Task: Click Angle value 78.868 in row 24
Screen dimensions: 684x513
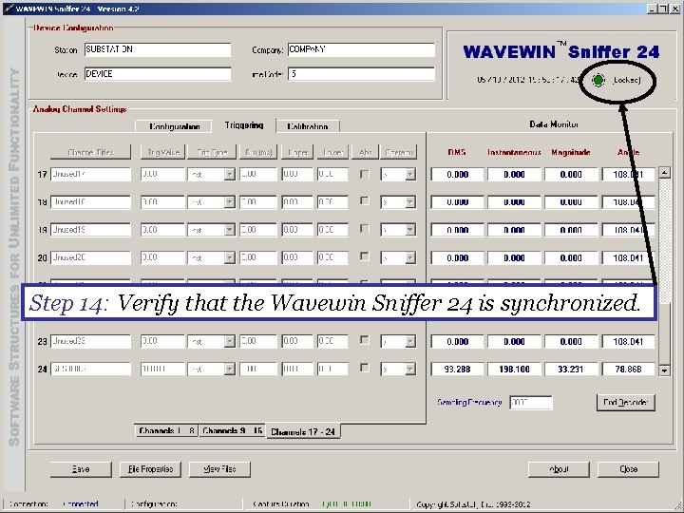Action: pyautogui.click(x=628, y=369)
